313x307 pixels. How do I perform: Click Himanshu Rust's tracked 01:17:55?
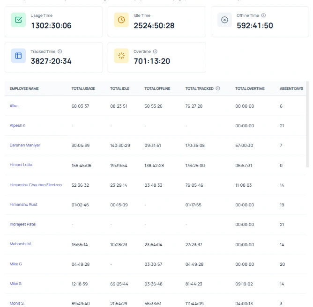click(x=193, y=205)
